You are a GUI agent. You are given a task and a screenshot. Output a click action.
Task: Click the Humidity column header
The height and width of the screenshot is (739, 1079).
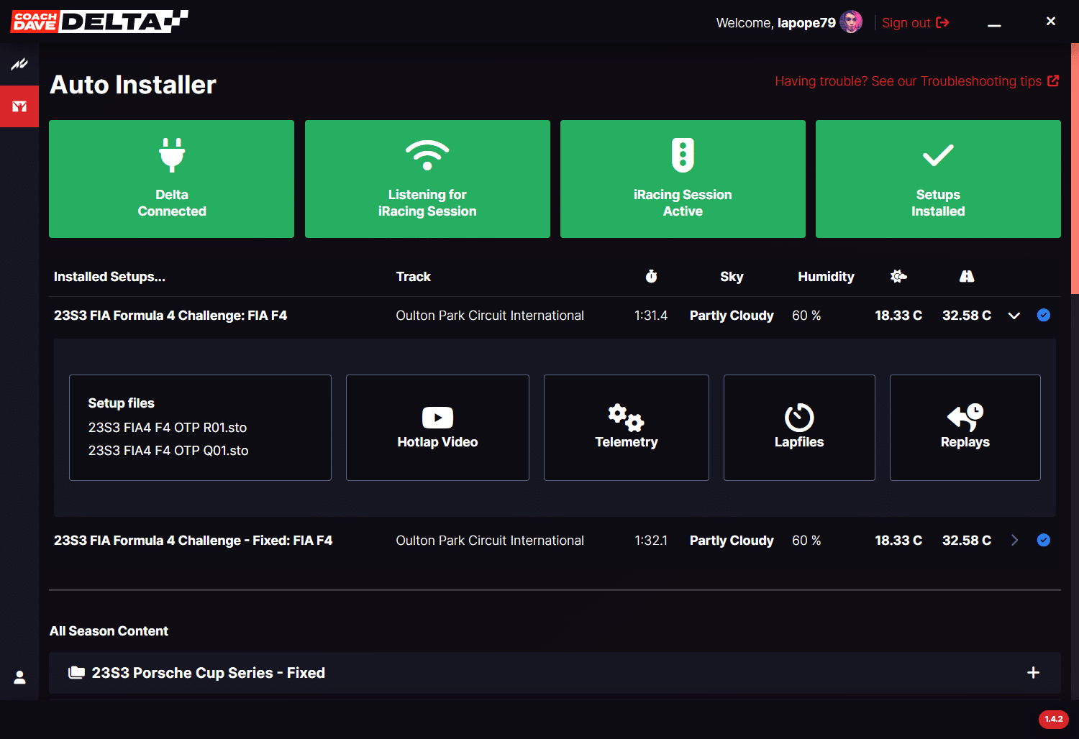click(x=826, y=277)
